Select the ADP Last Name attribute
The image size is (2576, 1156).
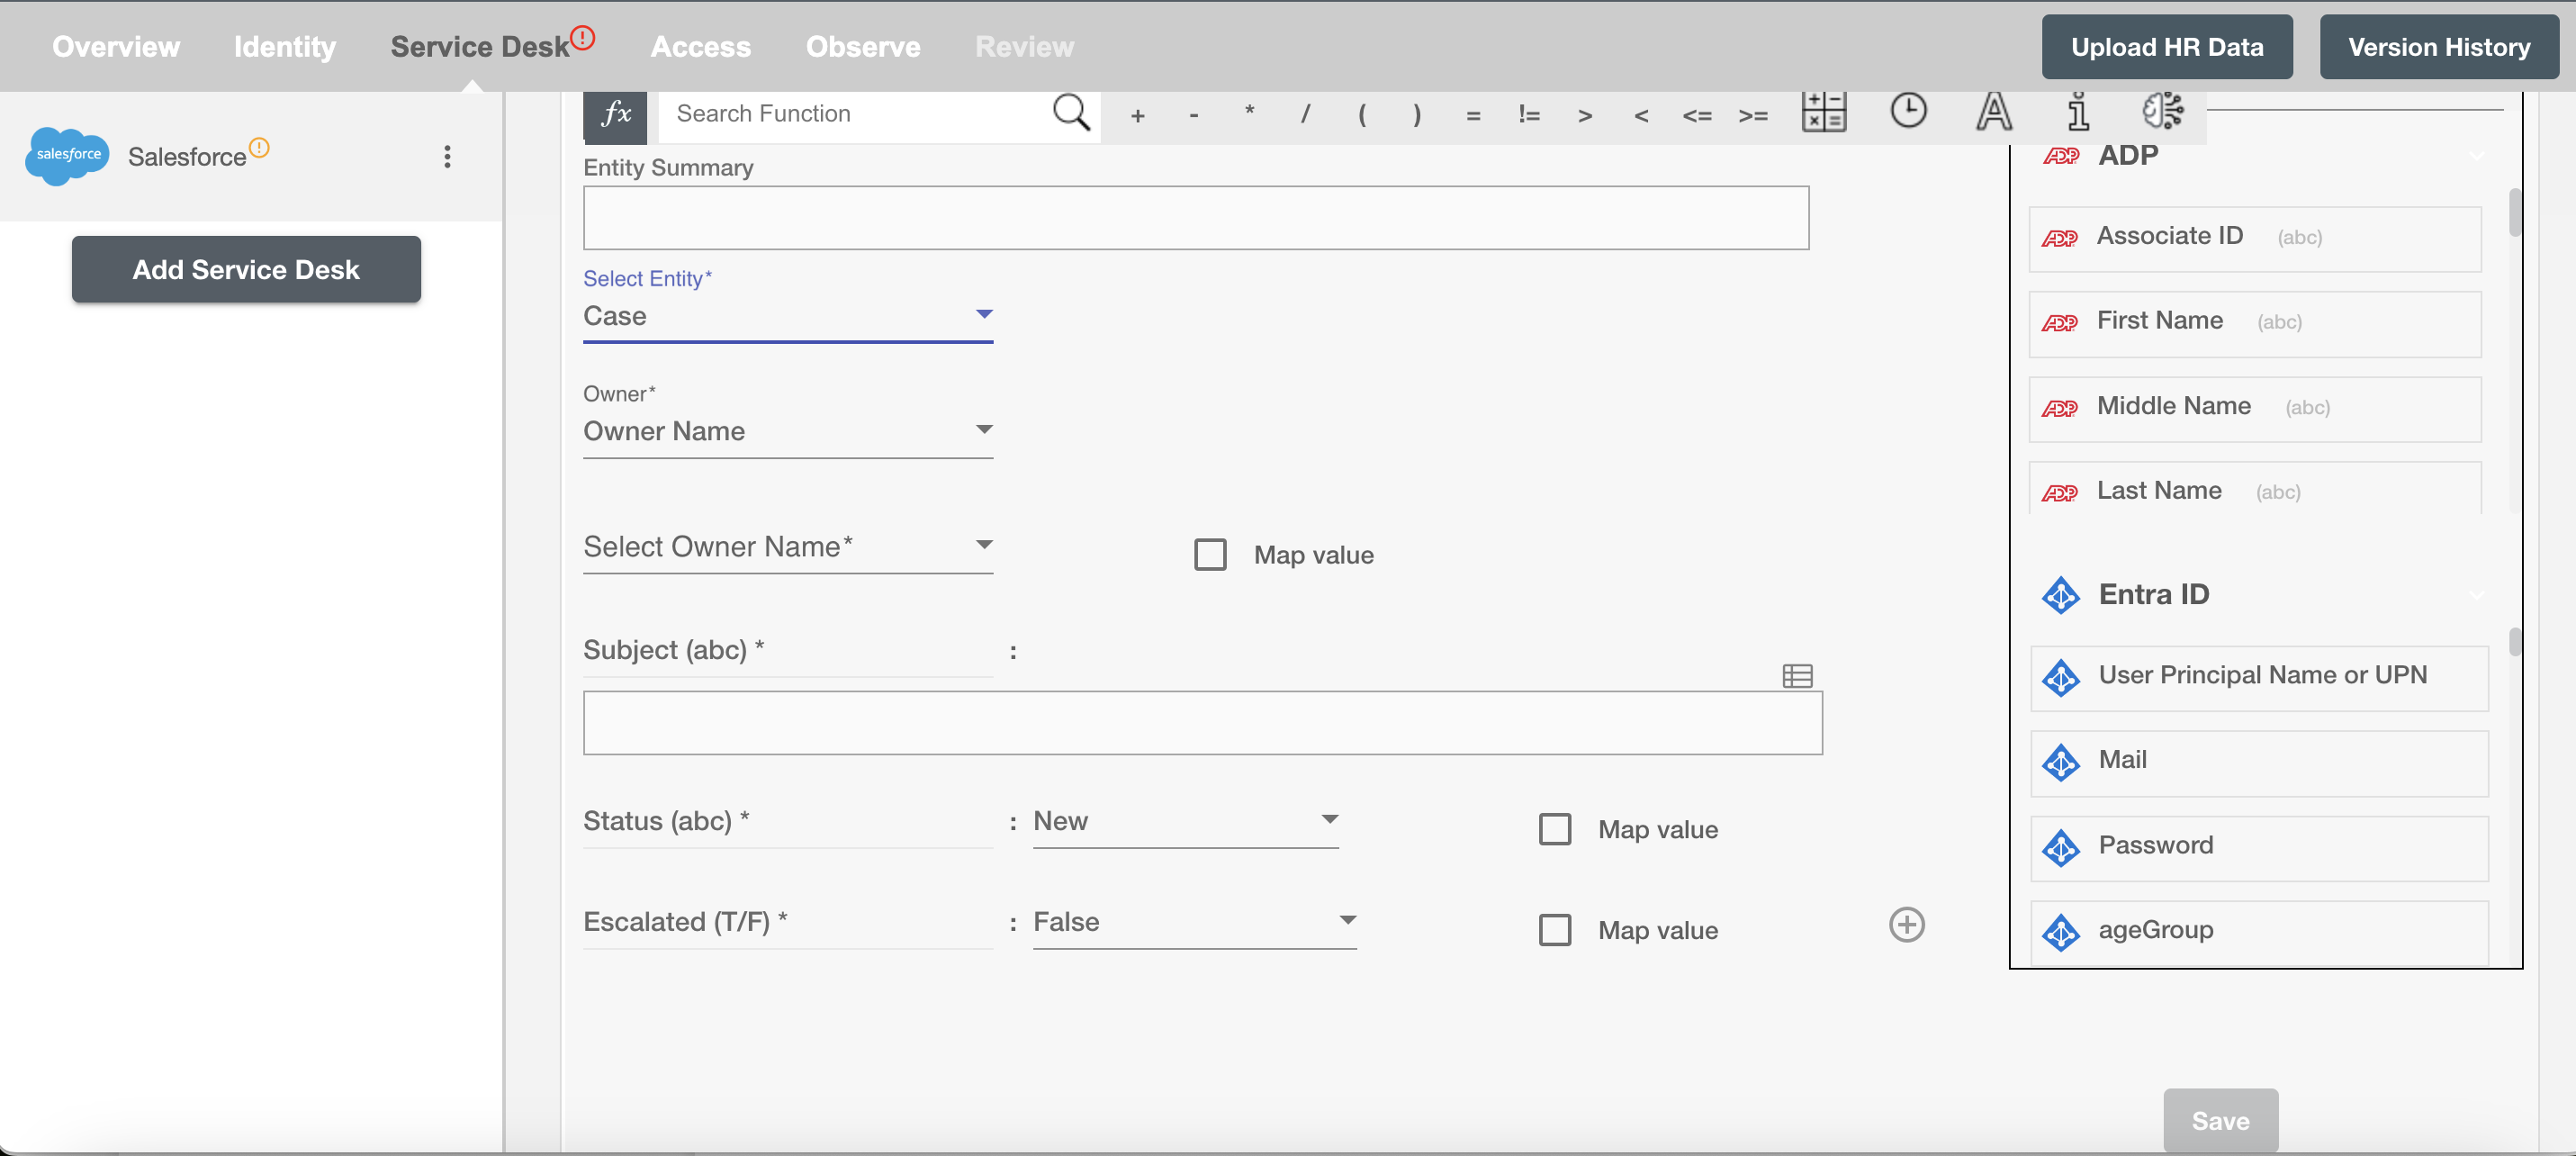point(2255,489)
